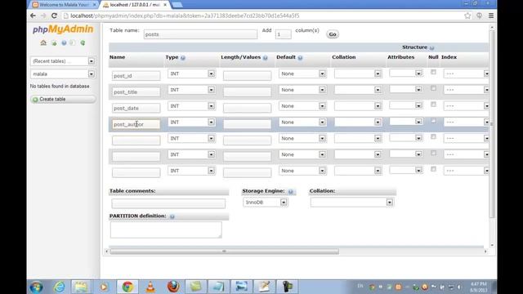Toggle Null checkbox in fifth empty row
This screenshot has width=523, height=294.
433,136
